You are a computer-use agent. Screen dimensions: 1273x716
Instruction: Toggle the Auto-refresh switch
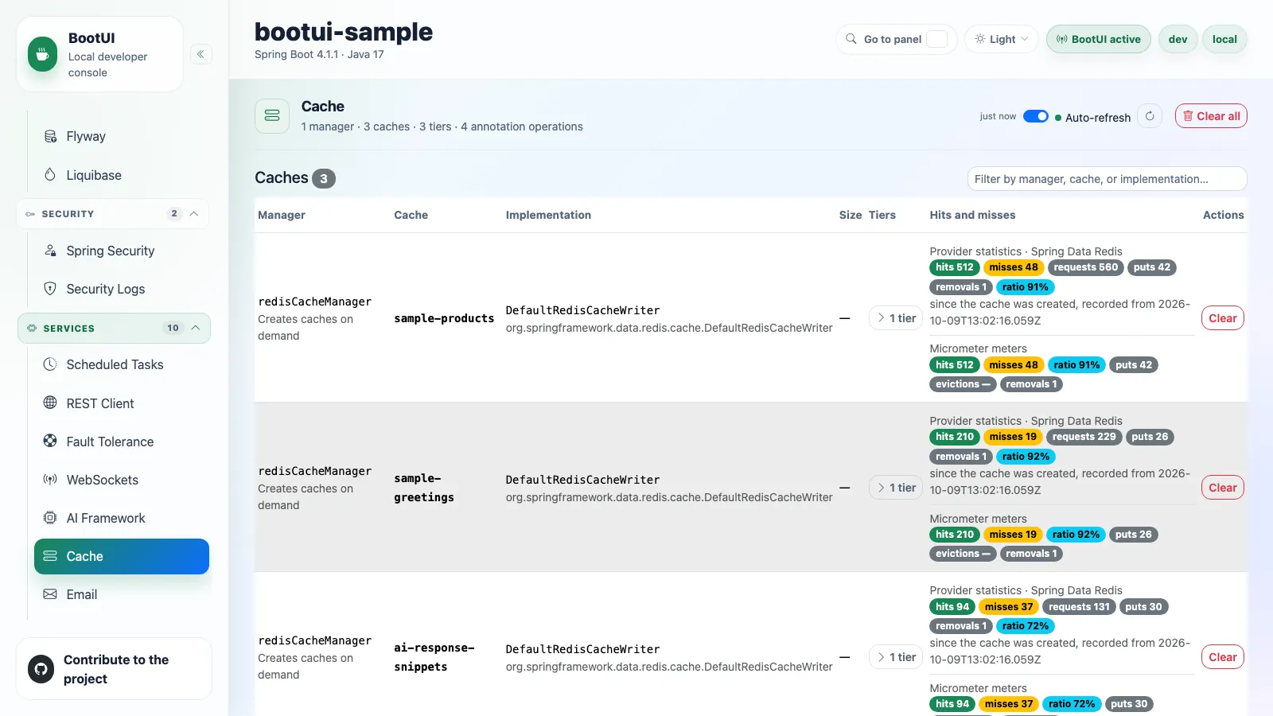pos(1036,116)
